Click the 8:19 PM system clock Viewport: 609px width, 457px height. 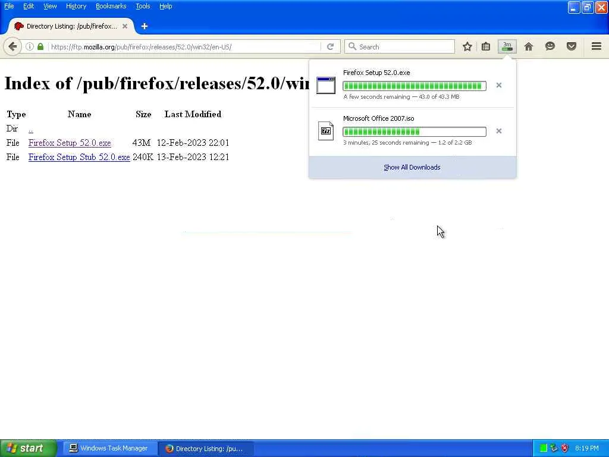tap(587, 449)
